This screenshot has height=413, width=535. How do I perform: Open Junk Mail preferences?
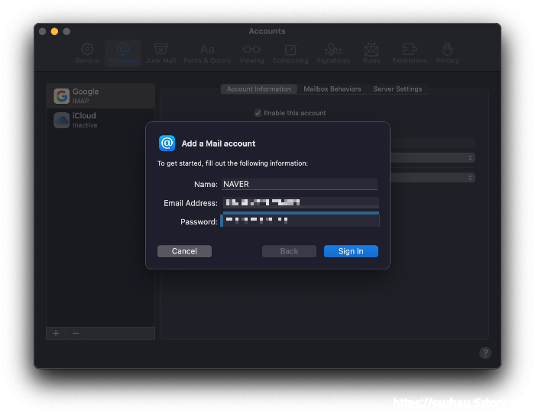tap(160, 53)
